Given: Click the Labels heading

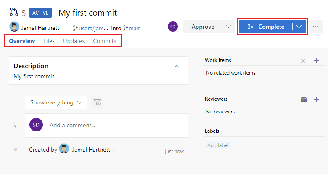Looking at the screenshot, I should tap(212, 131).
